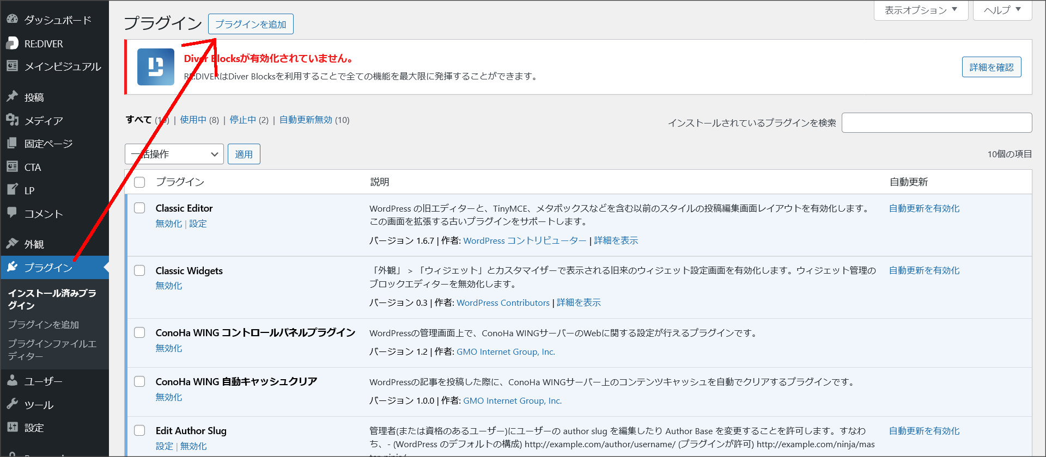The height and width of the screenshot is (457, 1046).
Task: Click the RE:DIVER logo icon in sidebar
Action: tap(12, 43)
